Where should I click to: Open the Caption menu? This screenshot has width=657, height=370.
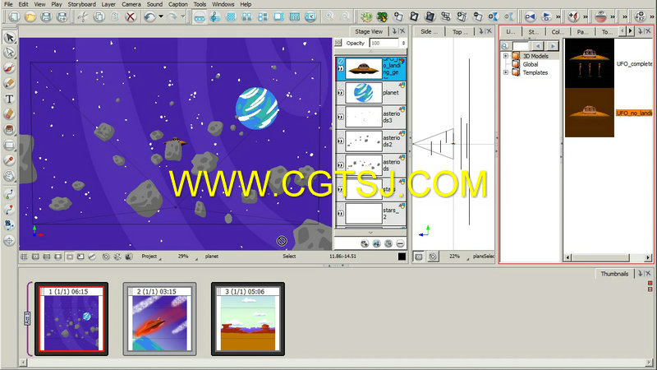[178, 4]
